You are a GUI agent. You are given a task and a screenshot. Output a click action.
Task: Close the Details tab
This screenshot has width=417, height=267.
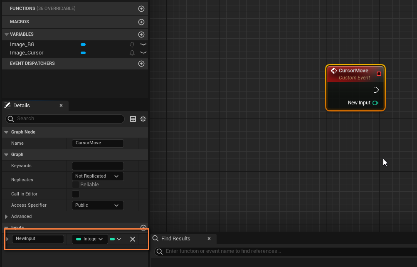(x=61, y=106)
